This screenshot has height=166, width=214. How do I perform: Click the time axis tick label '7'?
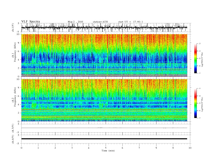[139, 148]
